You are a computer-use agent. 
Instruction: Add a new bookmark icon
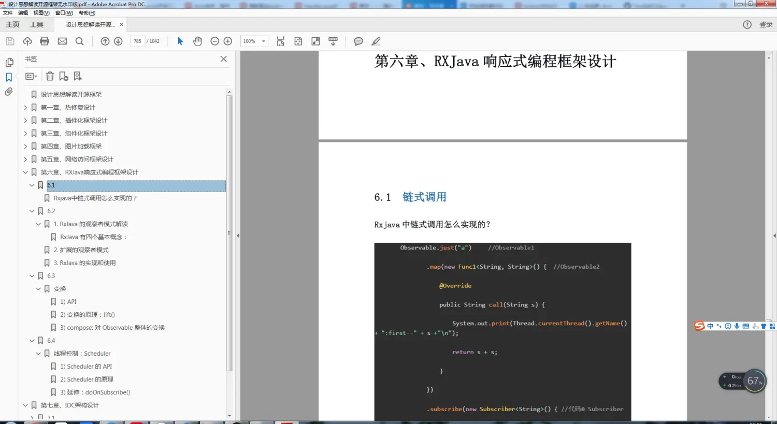click(x=64, y=76)
